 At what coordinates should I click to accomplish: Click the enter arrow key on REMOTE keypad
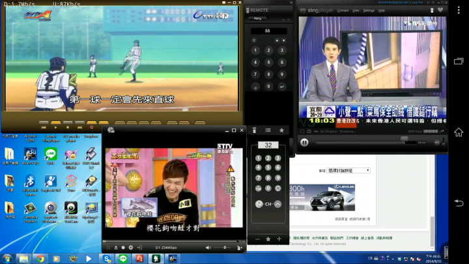click(282, 87)
